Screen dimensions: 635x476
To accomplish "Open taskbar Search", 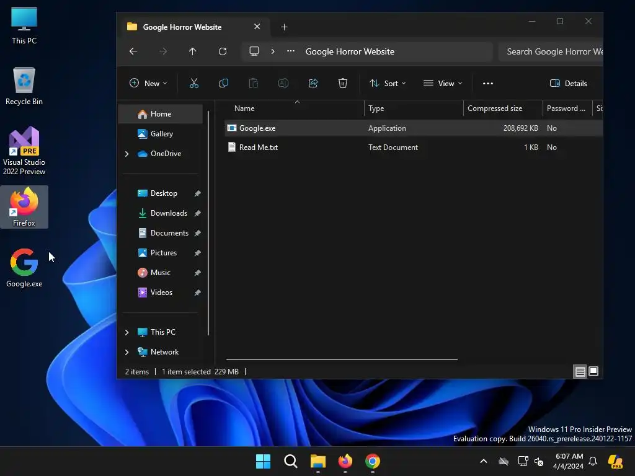I will coord(291,461).
